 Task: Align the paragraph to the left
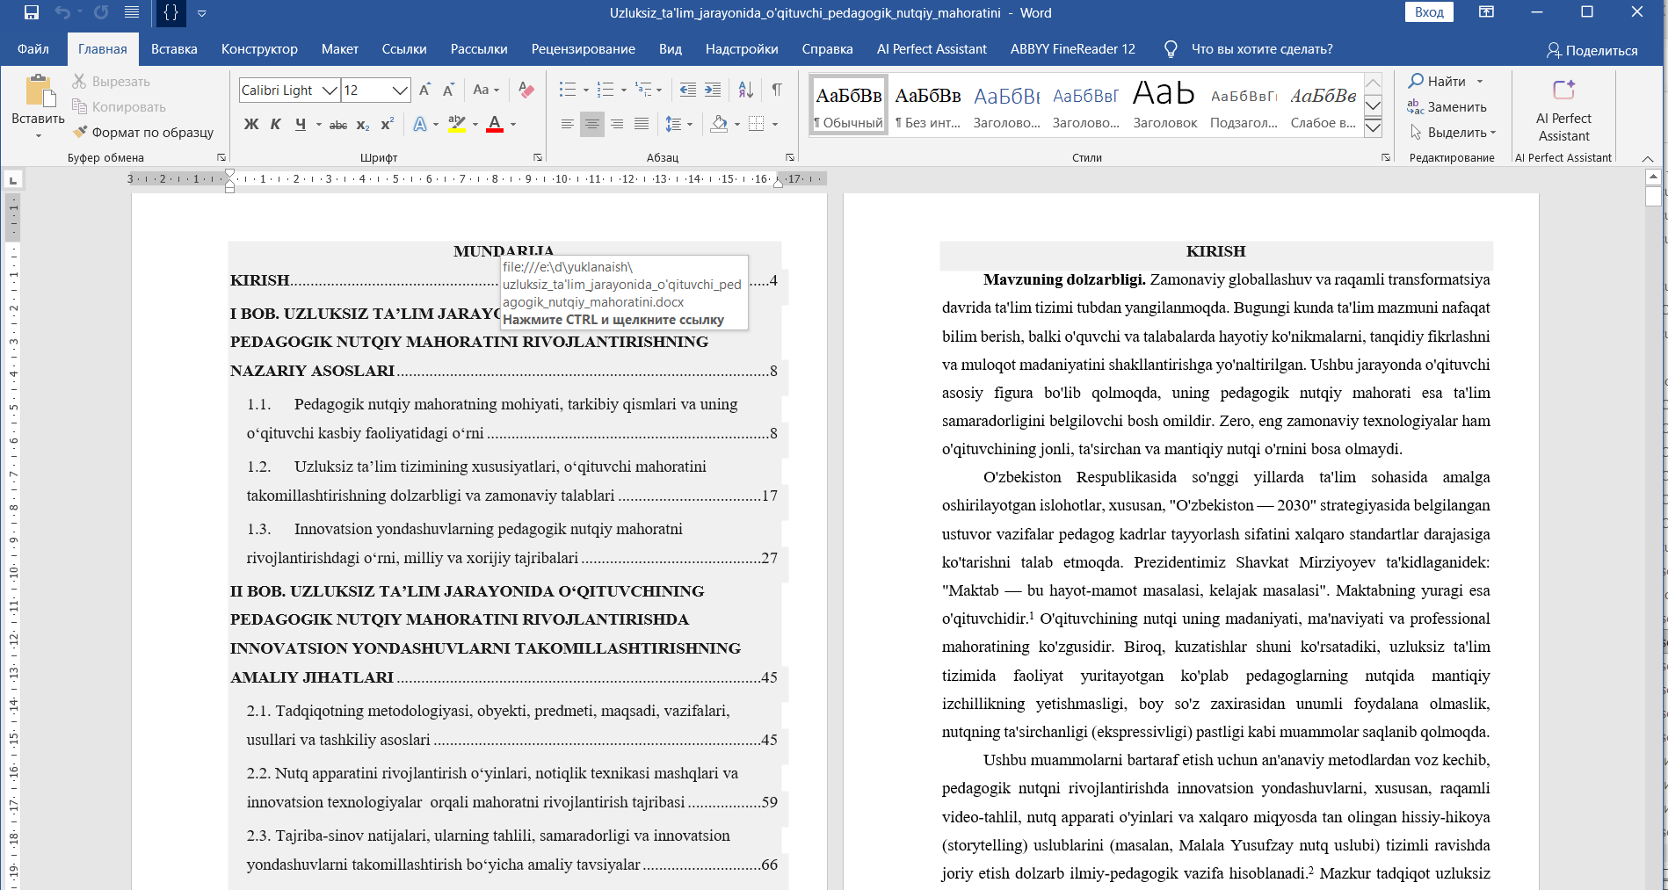(x=568, y=125)
